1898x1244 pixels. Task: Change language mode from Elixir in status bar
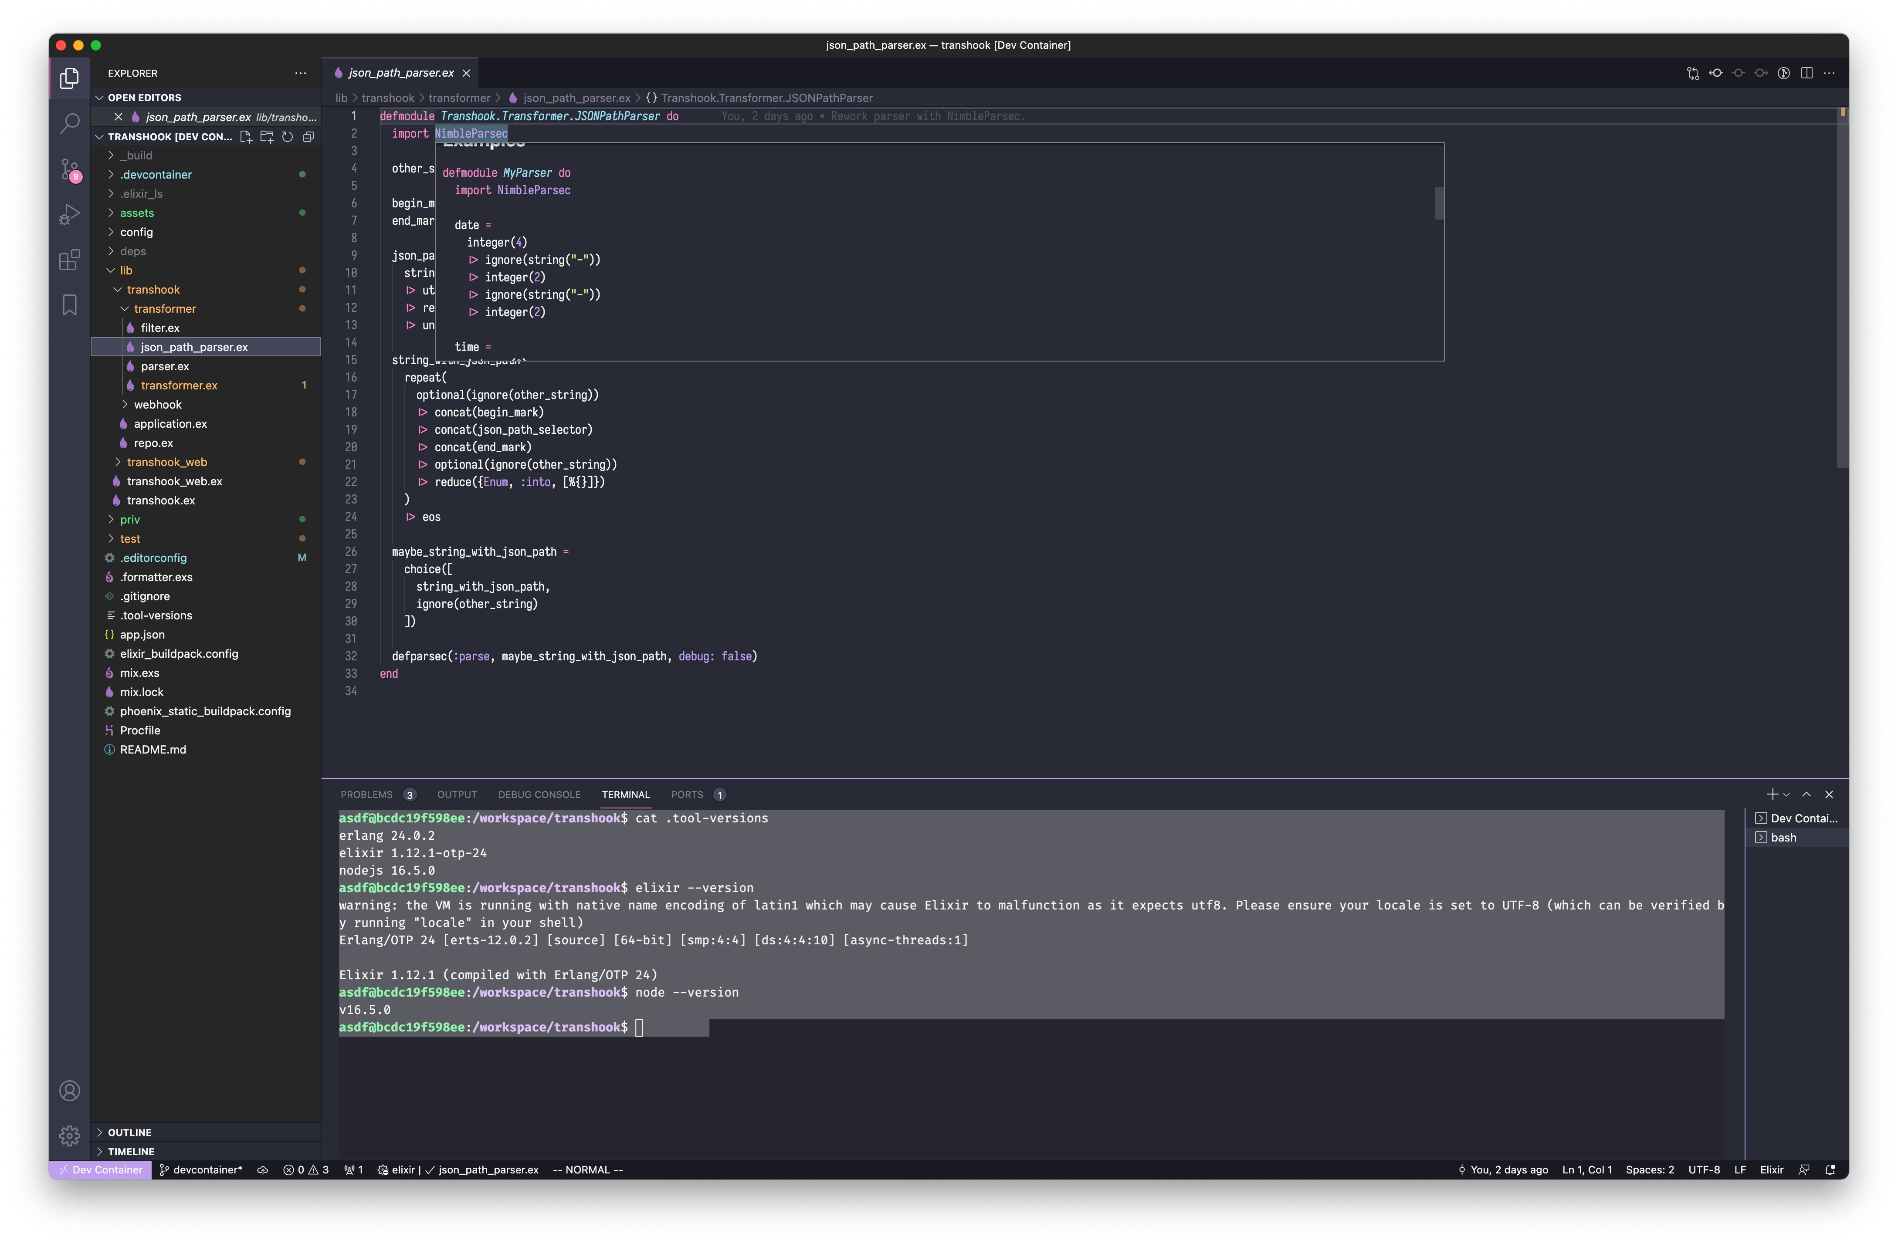click(x=1771, y=1169)
